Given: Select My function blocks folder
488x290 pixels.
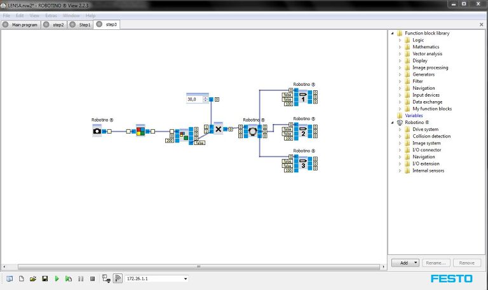Looking at the screenshot, I should [x=432, y=109].
